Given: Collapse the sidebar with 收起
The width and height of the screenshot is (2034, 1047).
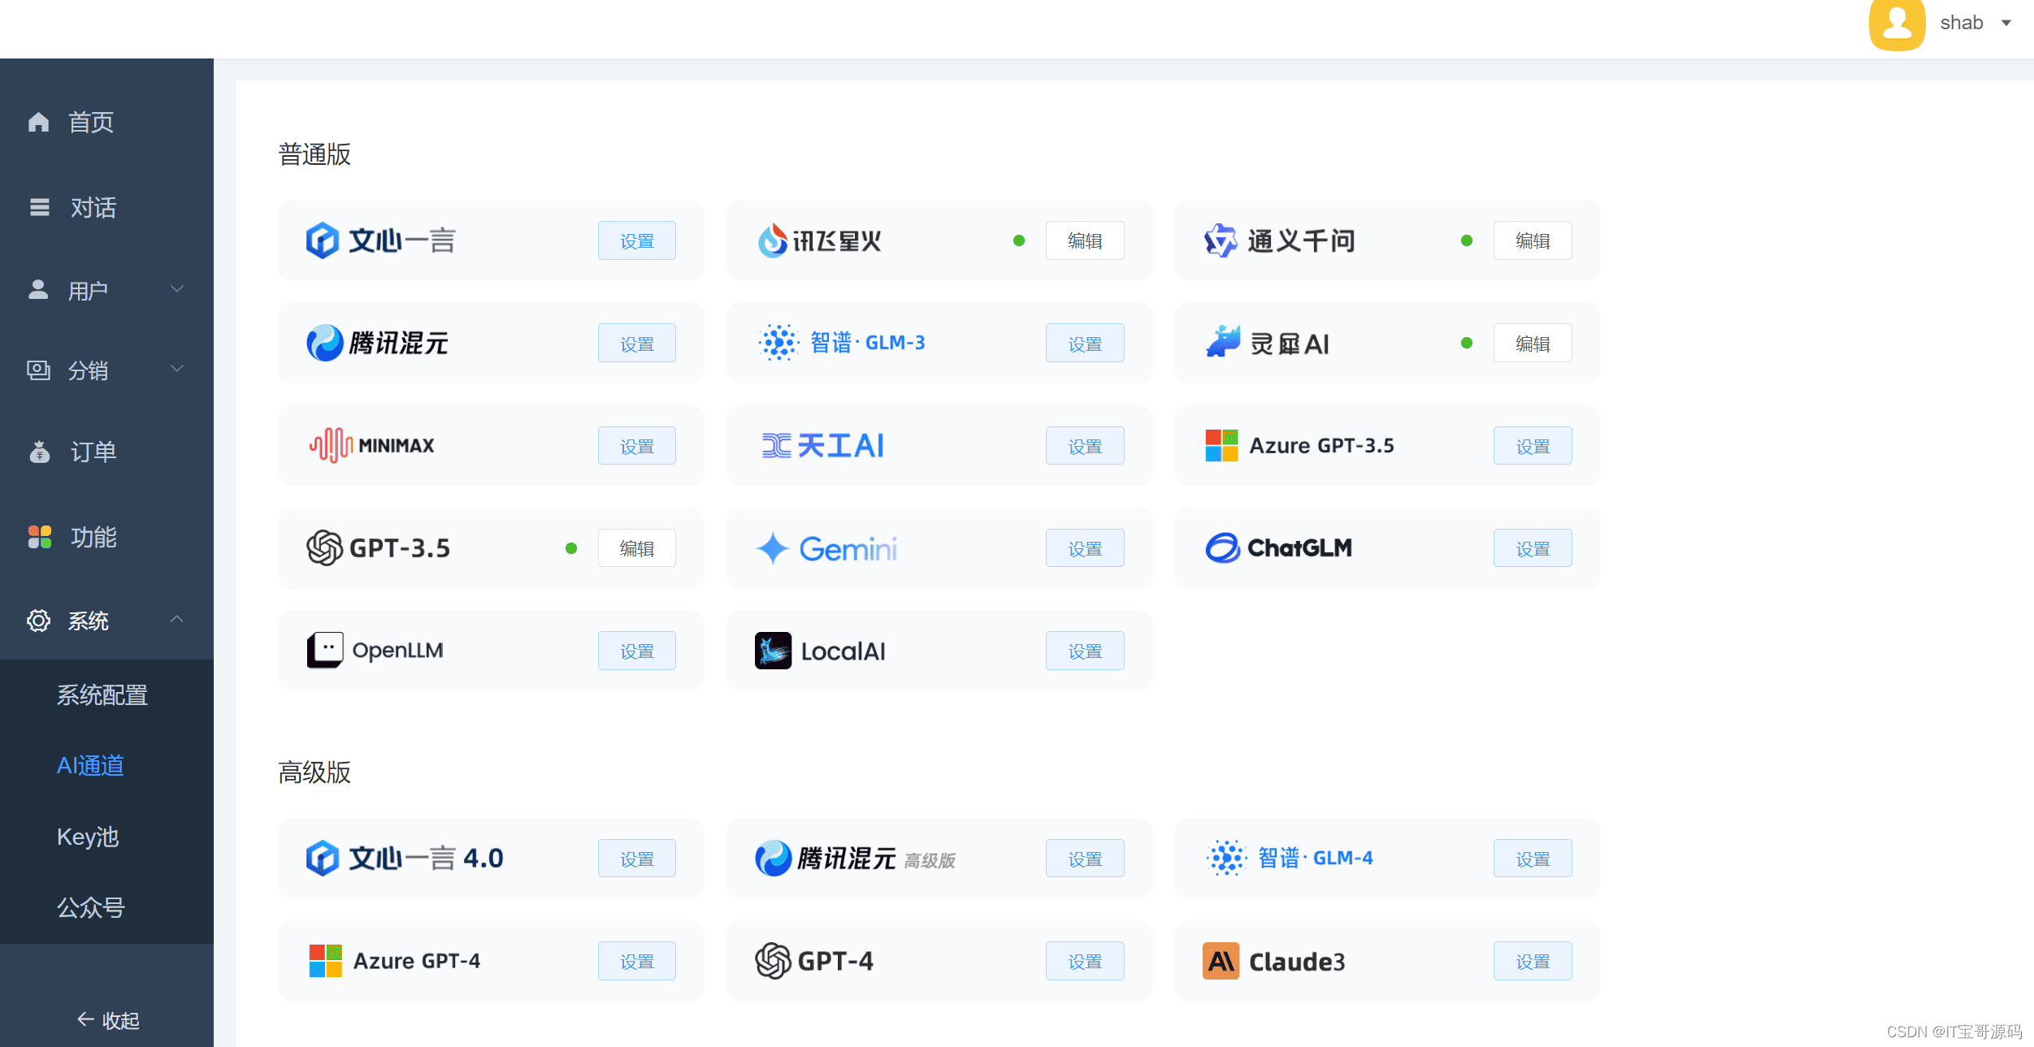Looking at the screenshot, I should tap(108, 1020).
